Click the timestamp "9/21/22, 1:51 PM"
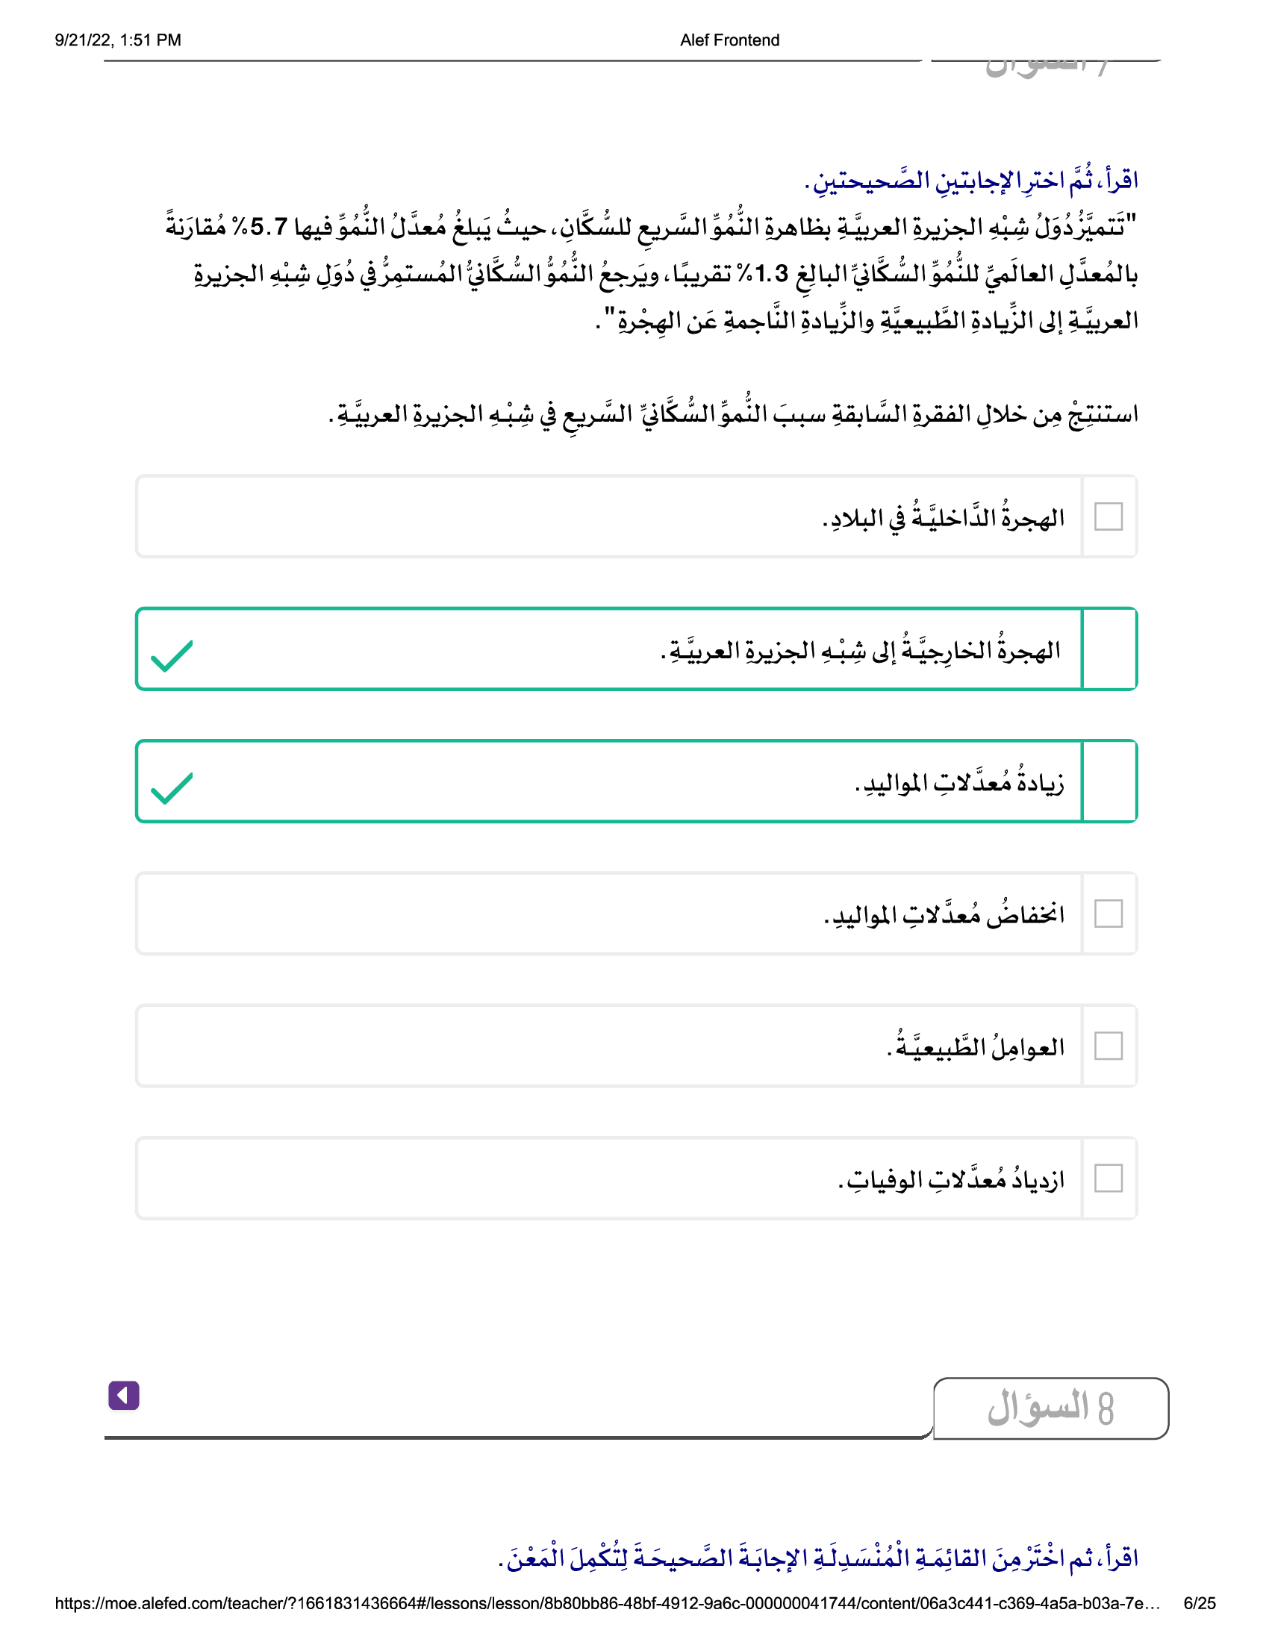The height and width of the screenshot is (1642, 1269). click(118, 40)
